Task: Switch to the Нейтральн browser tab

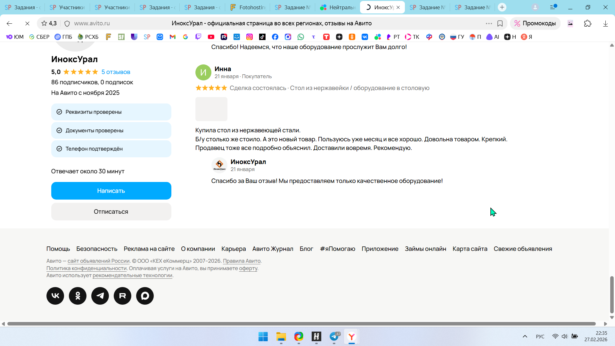Action: (x=338, y=7)
